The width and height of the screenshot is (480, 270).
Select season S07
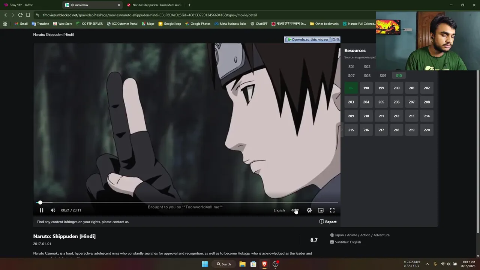[351, 76]
